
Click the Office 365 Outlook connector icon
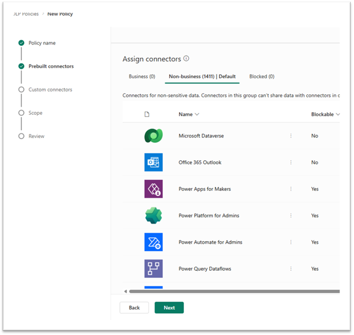click(x=153, y=162)
